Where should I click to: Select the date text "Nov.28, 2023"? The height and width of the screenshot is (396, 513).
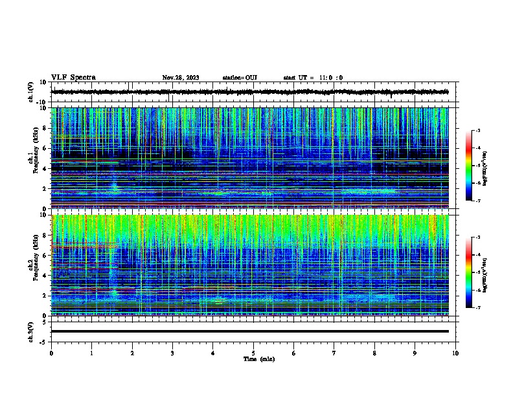[x=181, y=78]
